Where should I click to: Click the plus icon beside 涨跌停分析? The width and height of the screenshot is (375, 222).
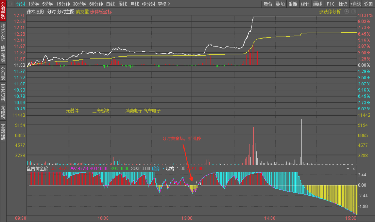(347, 11)
